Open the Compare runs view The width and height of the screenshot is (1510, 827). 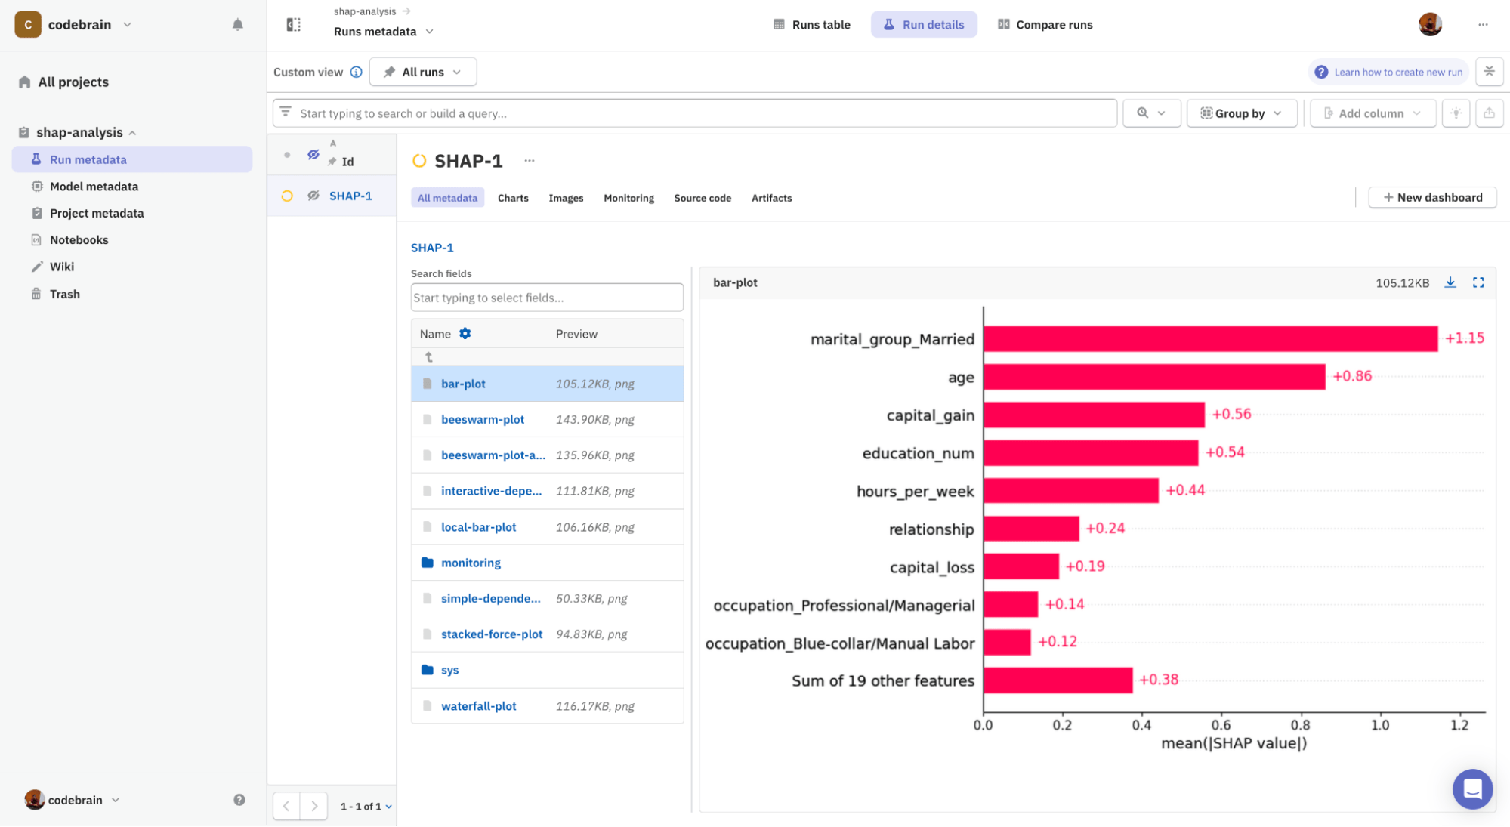pyautogui.click(x=1045, y=24)
